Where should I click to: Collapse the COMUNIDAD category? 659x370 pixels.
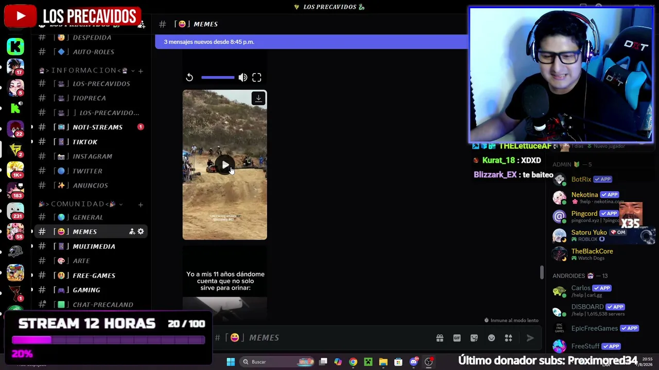pyautogui.click(x=81, y=204)
